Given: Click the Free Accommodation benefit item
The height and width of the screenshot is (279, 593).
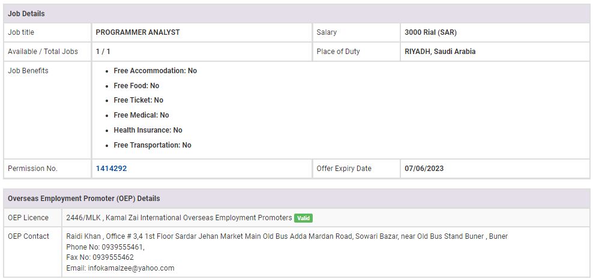Looking at the screenshot, I should pos(155,71).
